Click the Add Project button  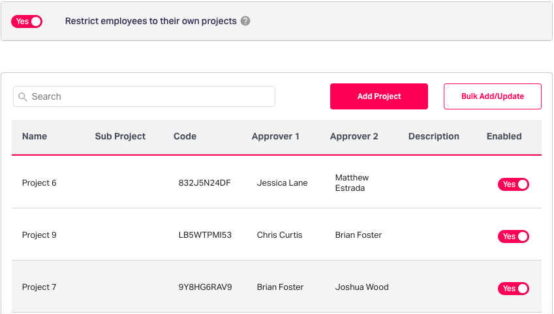click(x=379, y=96)
